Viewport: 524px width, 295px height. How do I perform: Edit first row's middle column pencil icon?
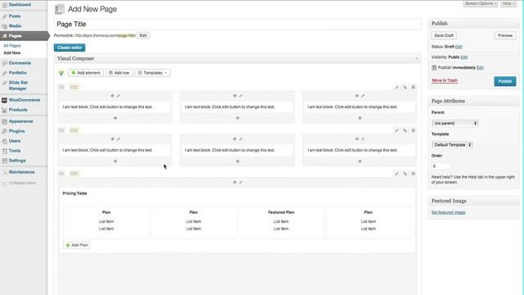(241, 96)
